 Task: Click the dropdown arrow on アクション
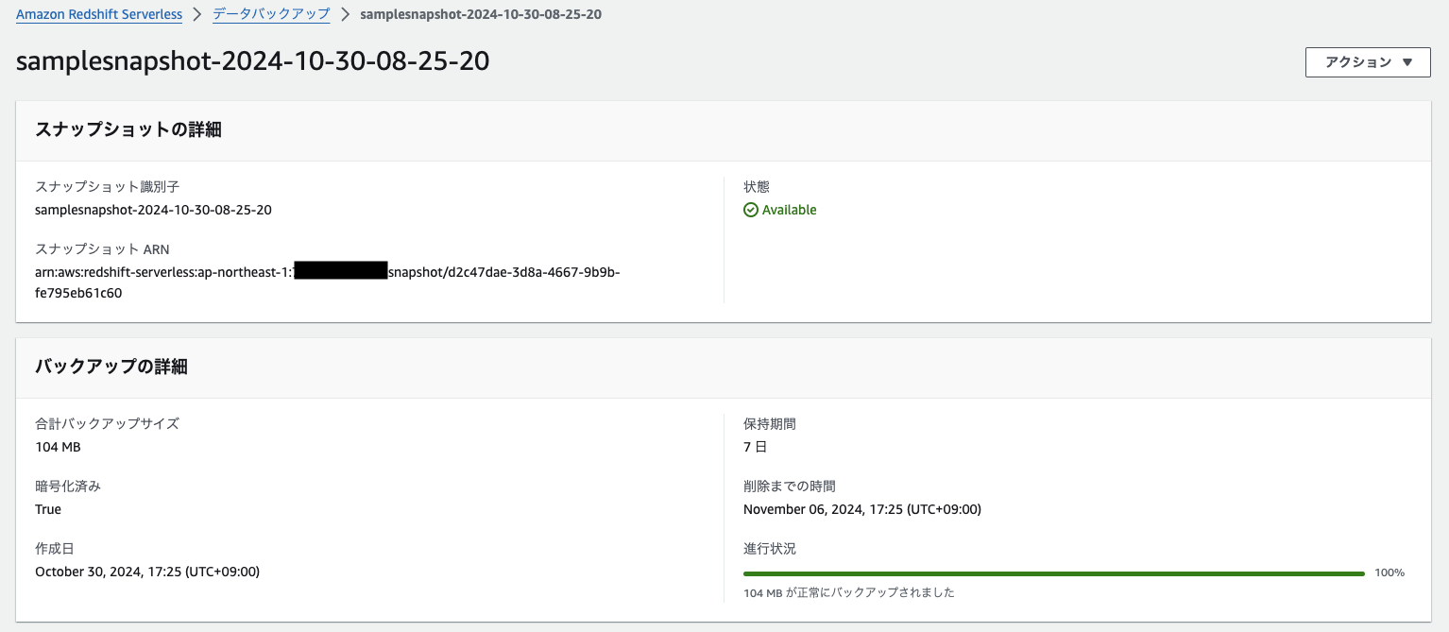(x=1407, y=62)
